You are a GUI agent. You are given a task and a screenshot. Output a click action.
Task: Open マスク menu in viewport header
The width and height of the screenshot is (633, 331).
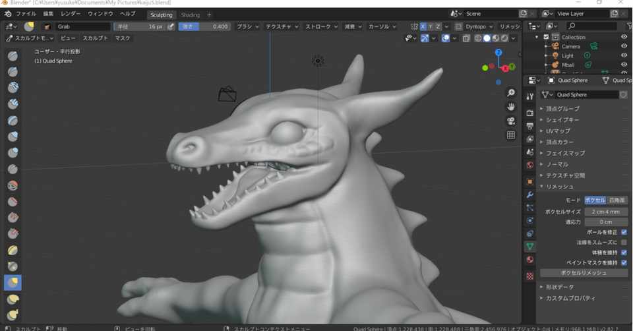123,38
